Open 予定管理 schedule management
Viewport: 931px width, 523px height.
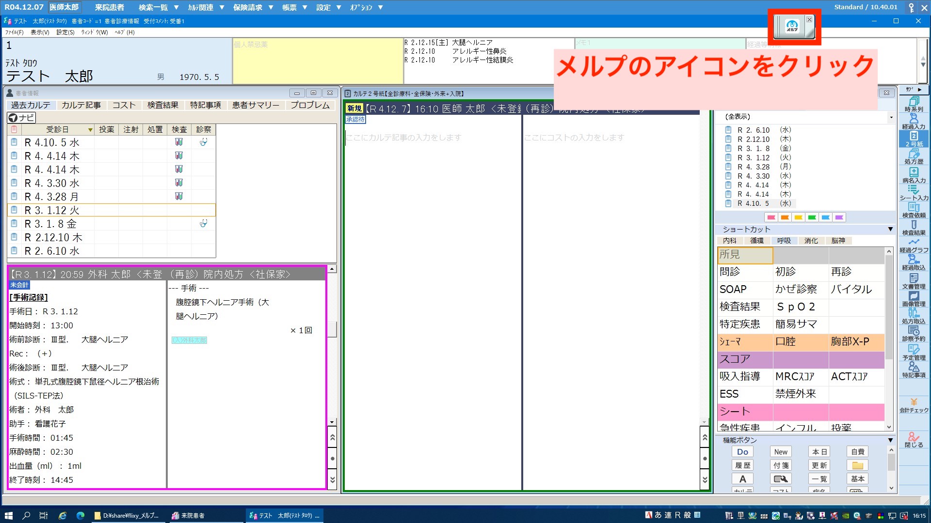(914, 353)
